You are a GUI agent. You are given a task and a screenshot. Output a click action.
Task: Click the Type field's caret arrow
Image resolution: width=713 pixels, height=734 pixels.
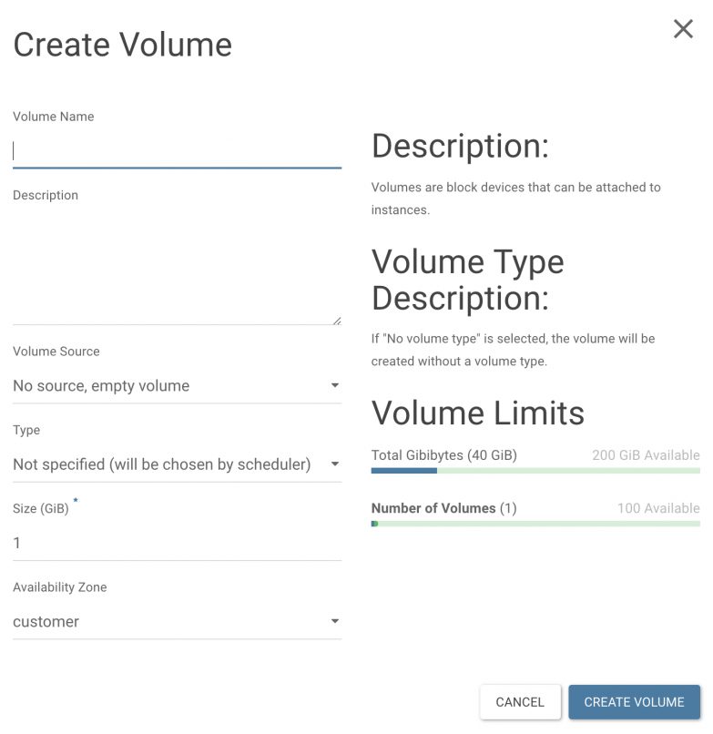(x=334, y=464)
